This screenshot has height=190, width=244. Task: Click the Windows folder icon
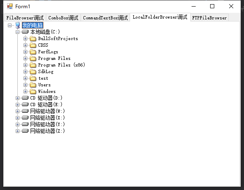(33, 91)
